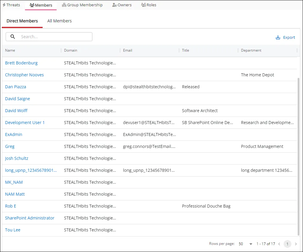
Task: Open the Group Membership tab
Action: (x=82, y=5)
